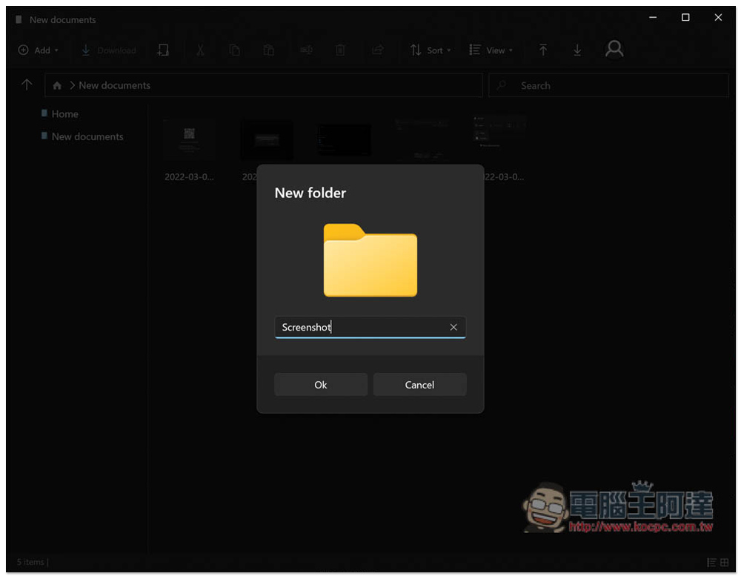The height and width of the screenshot is (579, 741).
Task: Click New documents breadcrumb in address bar
Action: (114, 85)
